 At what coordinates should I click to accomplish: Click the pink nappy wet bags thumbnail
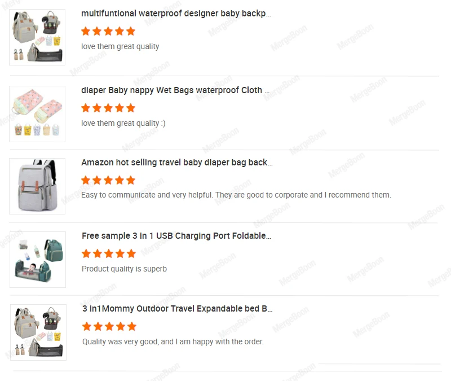37,114
